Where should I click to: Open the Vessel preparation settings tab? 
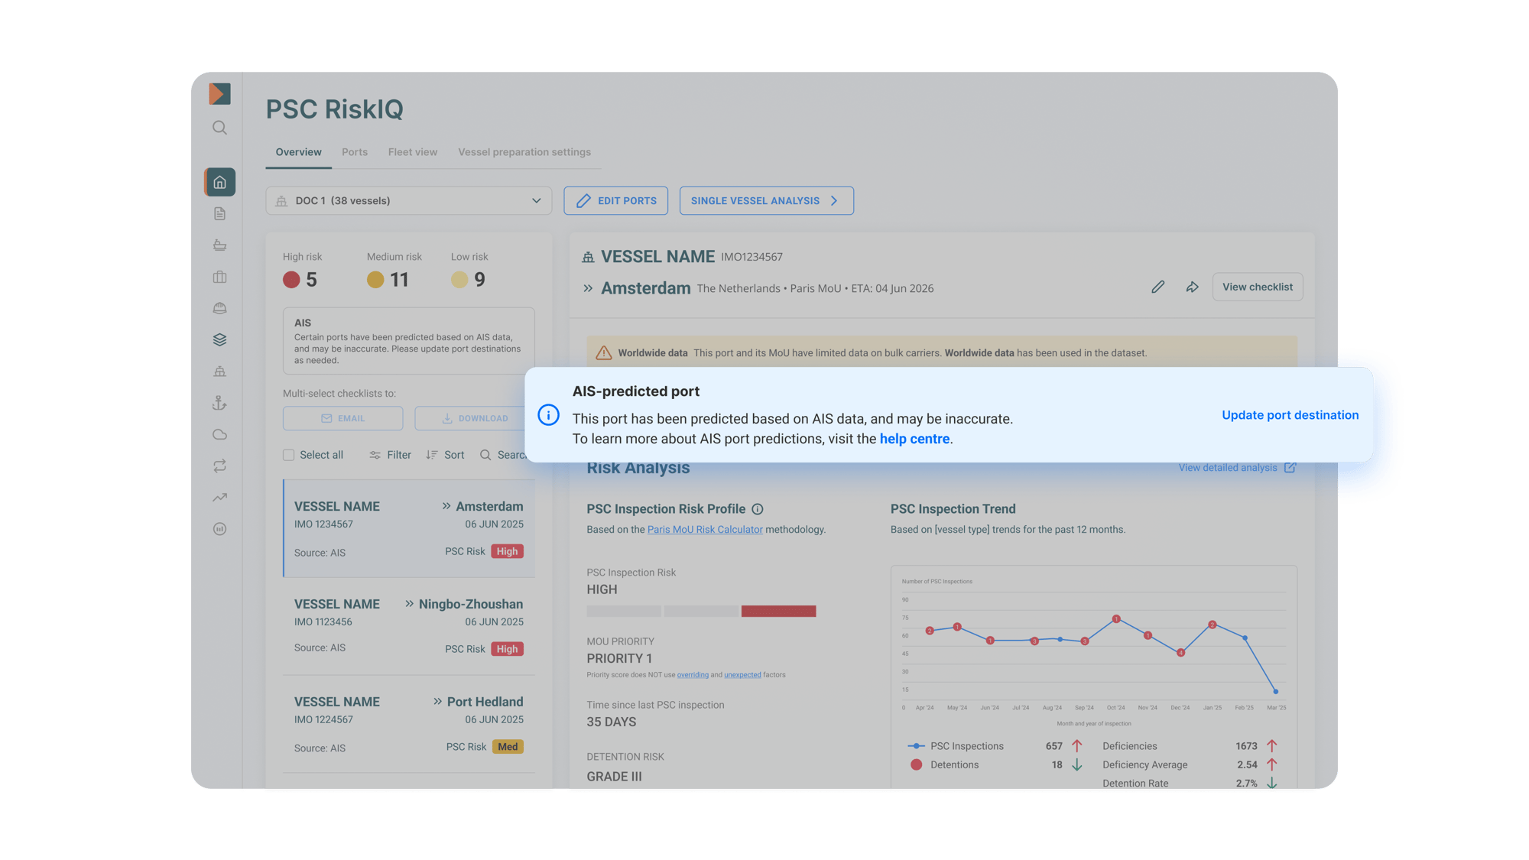click(x=524, y=152)
